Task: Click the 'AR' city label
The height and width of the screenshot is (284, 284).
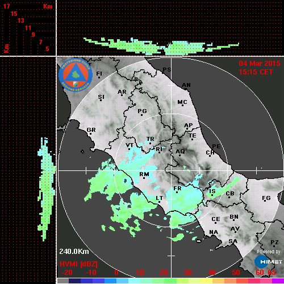Action: (x=122, y=92)
